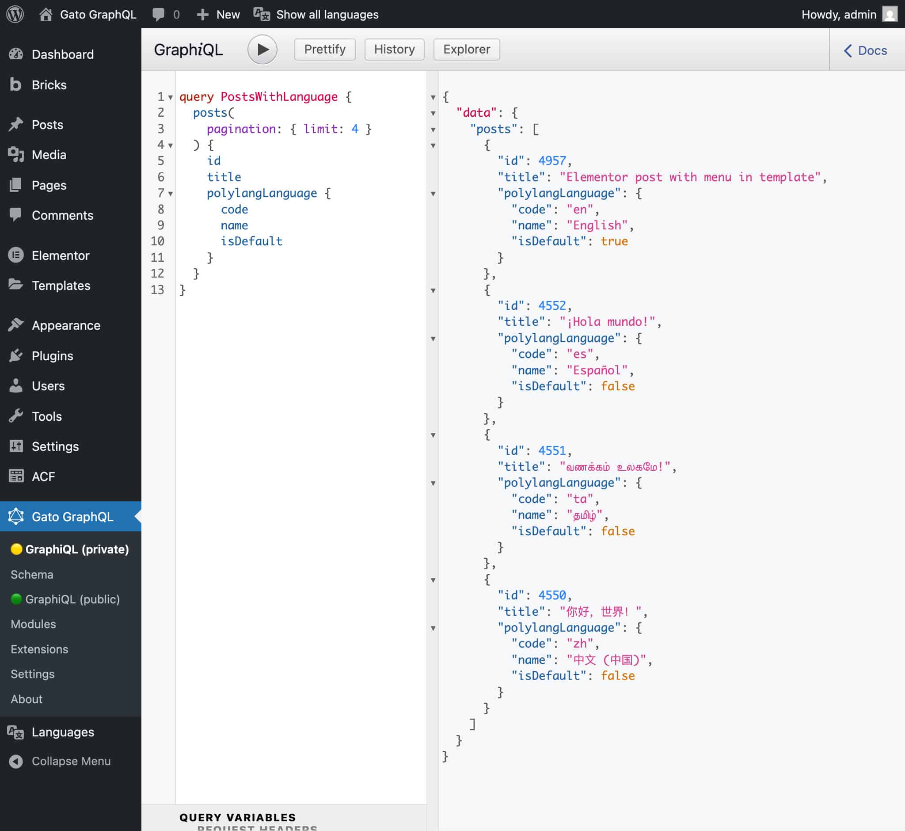
Task: Prettify the GraphQL query
Action: (325, 50)
